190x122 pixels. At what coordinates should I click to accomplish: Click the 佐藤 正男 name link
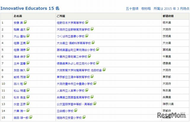(20, 43)
